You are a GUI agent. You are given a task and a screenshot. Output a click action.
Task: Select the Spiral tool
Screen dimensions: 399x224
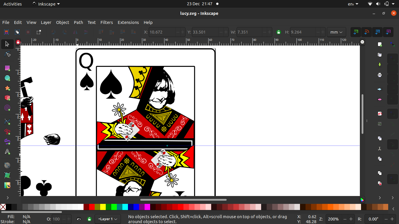7,108
